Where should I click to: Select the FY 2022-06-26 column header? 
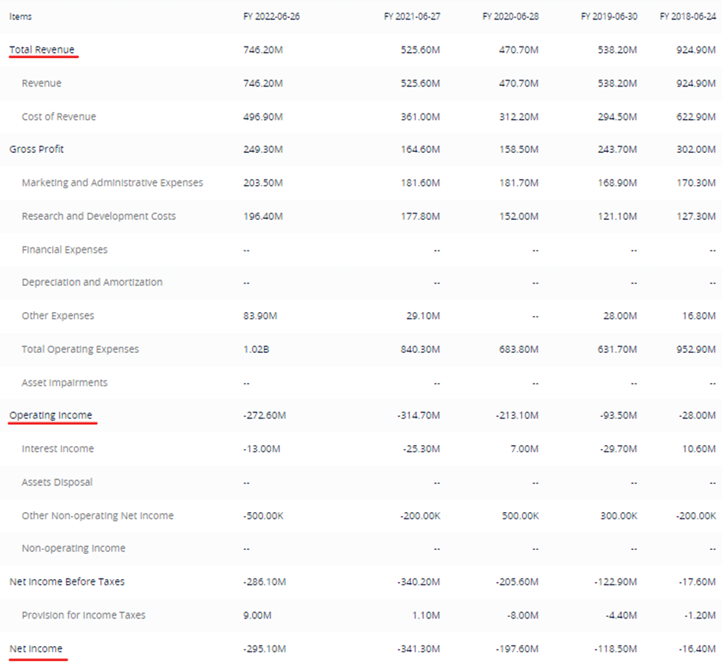pyautogui.click(x=272, y=17)
